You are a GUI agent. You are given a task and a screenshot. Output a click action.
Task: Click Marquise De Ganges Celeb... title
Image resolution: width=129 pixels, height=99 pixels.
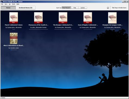(112, 25)
